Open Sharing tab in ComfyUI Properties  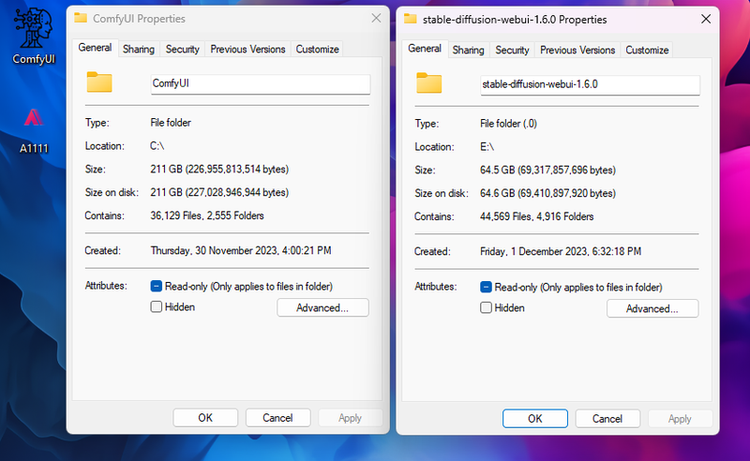point(138,50)
